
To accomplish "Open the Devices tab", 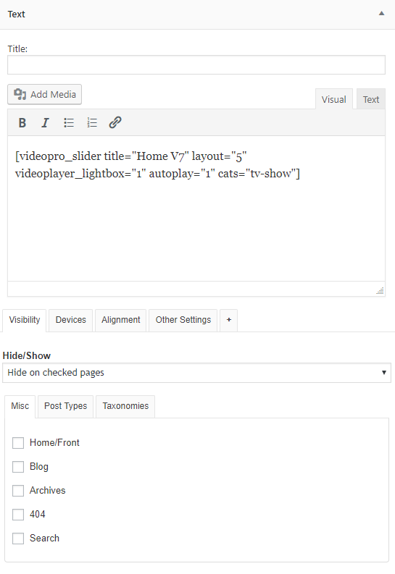I will tap(71, 320).
